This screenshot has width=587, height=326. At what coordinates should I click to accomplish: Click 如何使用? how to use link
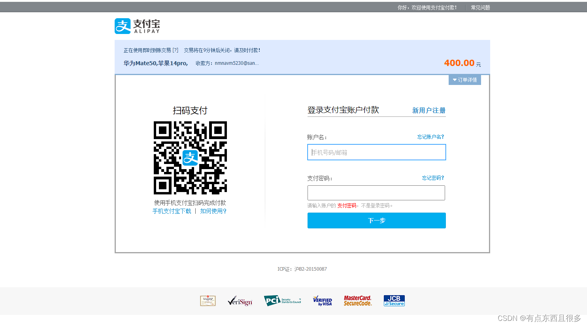[x=213, y=211]
